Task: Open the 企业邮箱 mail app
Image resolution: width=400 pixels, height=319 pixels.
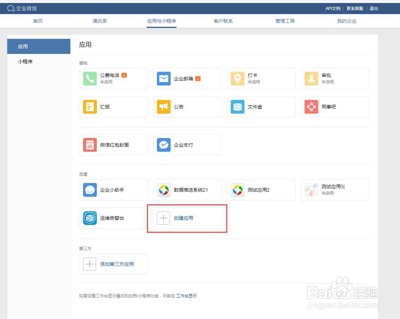Action: coord(187,78)
